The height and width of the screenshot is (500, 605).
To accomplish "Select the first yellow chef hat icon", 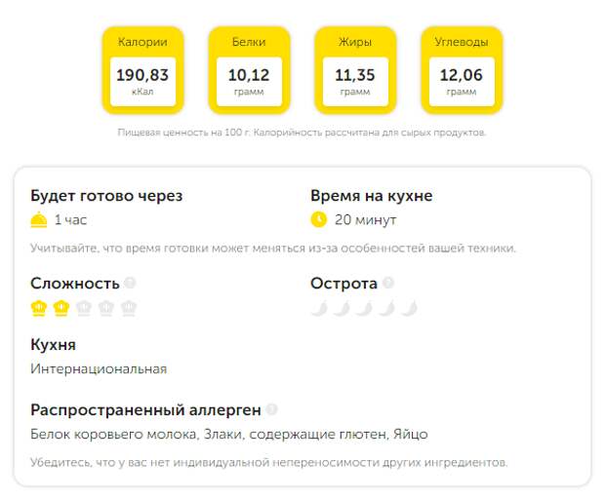I will (39, 308).
